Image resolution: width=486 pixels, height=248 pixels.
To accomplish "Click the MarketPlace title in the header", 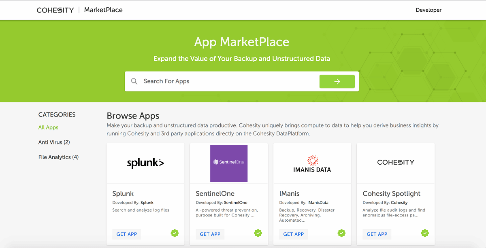I will [x=103, y=10].
